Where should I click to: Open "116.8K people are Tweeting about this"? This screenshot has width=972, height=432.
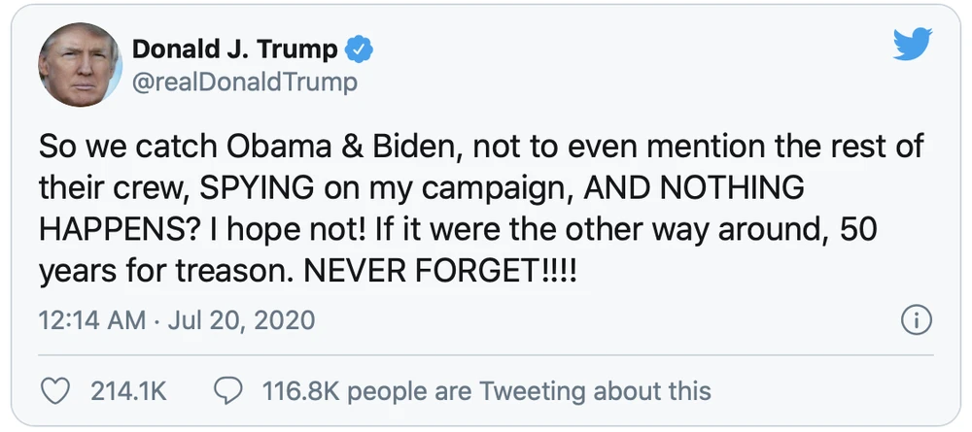click(x=487, y=391)
